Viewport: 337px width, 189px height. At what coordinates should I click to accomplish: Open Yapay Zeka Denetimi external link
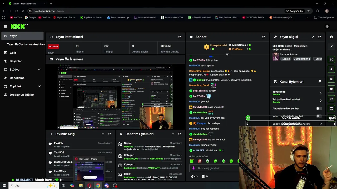321,124
